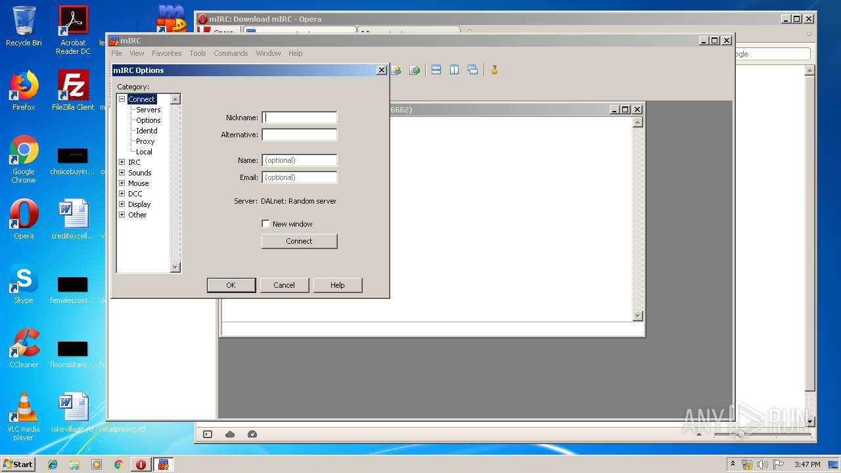Click the Windows Start button
The image size is (841, 473).
click(18, 464)
